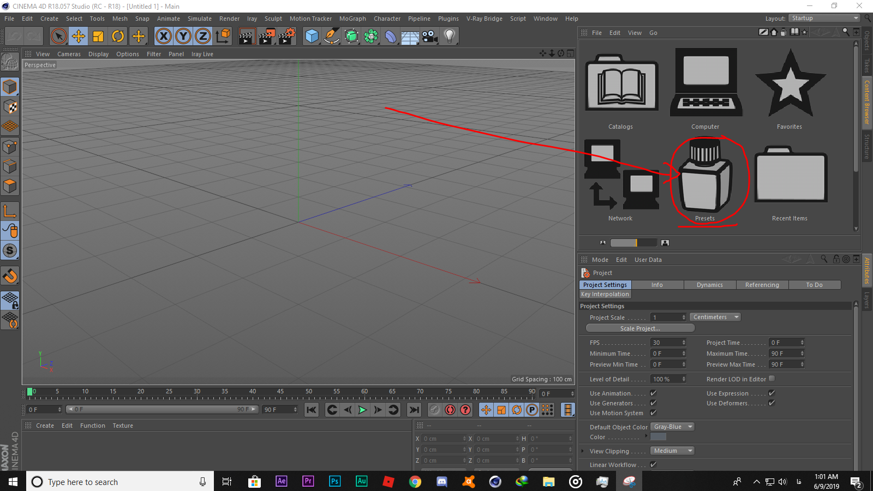The image size is (873, 491).
Task: Select the Rotate tool
Action: point(118,37)
